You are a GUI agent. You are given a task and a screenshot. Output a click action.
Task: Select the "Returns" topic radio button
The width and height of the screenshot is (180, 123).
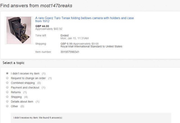7,92
